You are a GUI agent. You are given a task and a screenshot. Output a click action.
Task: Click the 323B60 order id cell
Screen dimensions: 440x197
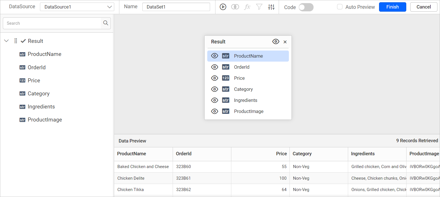pos(202,167)
